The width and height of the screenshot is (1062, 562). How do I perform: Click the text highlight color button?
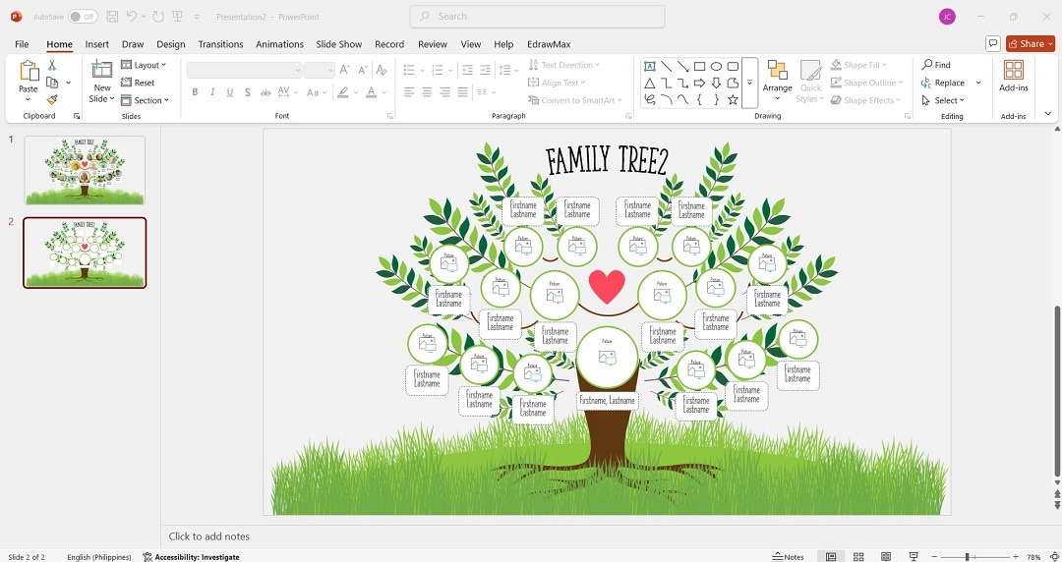(x=343, y=92)
